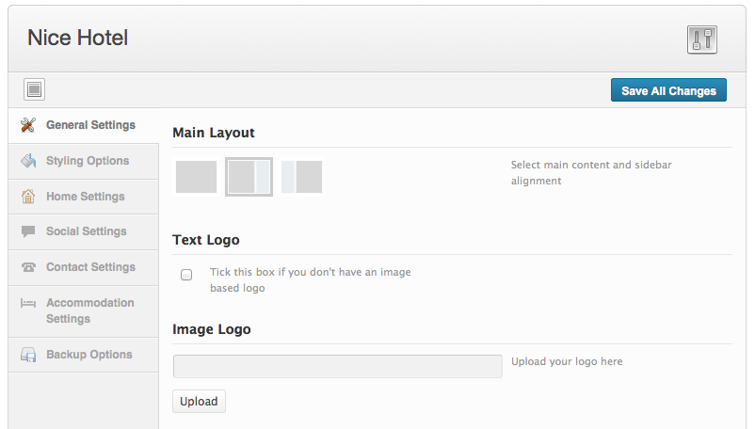The width and height of the screenshot is (755, 429).
Task: Click the Social Settings speech bubble icon
Action: tap(28, 231)
